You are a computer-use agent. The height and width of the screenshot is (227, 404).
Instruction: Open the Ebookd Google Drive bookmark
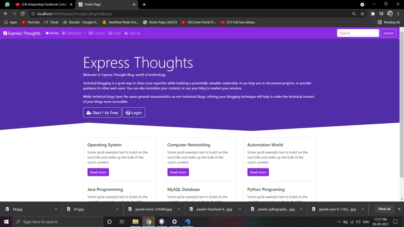80,22
